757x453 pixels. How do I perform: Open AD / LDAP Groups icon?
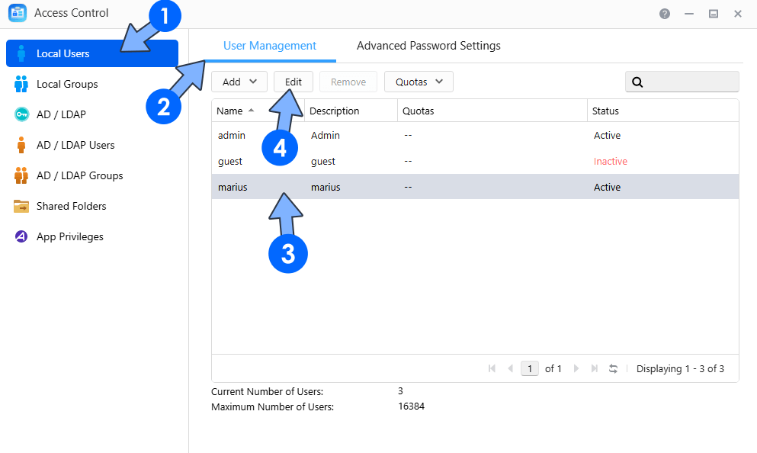tap(21, 175)
